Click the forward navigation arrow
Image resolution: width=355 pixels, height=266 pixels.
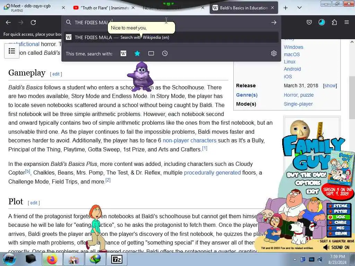click(x=21, y=23)
